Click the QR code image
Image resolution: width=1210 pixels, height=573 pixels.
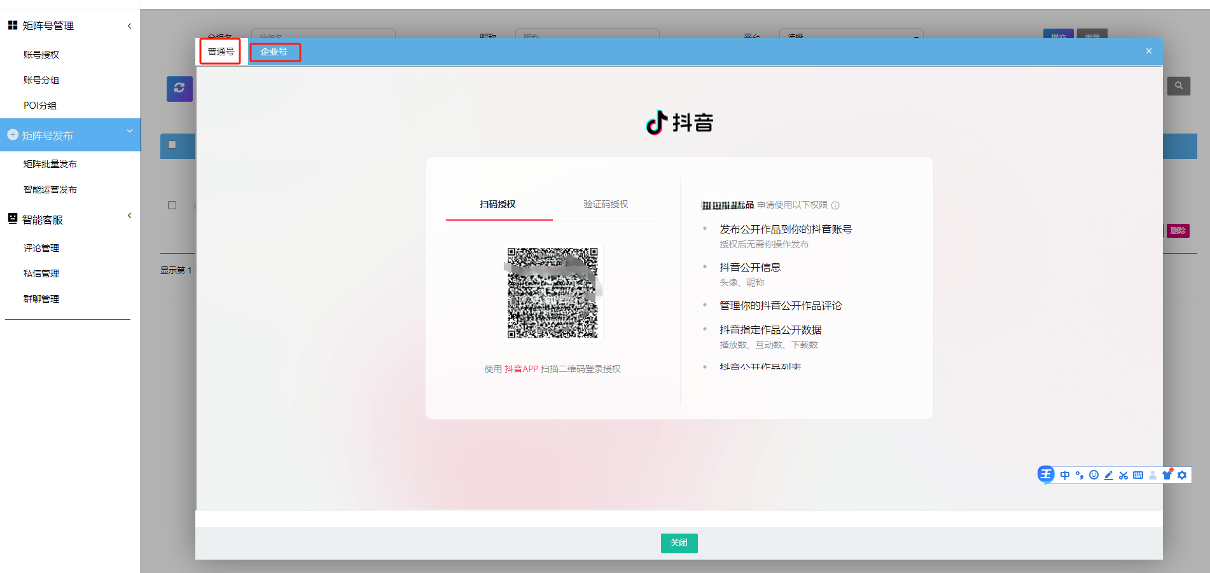tap(553, 293)
